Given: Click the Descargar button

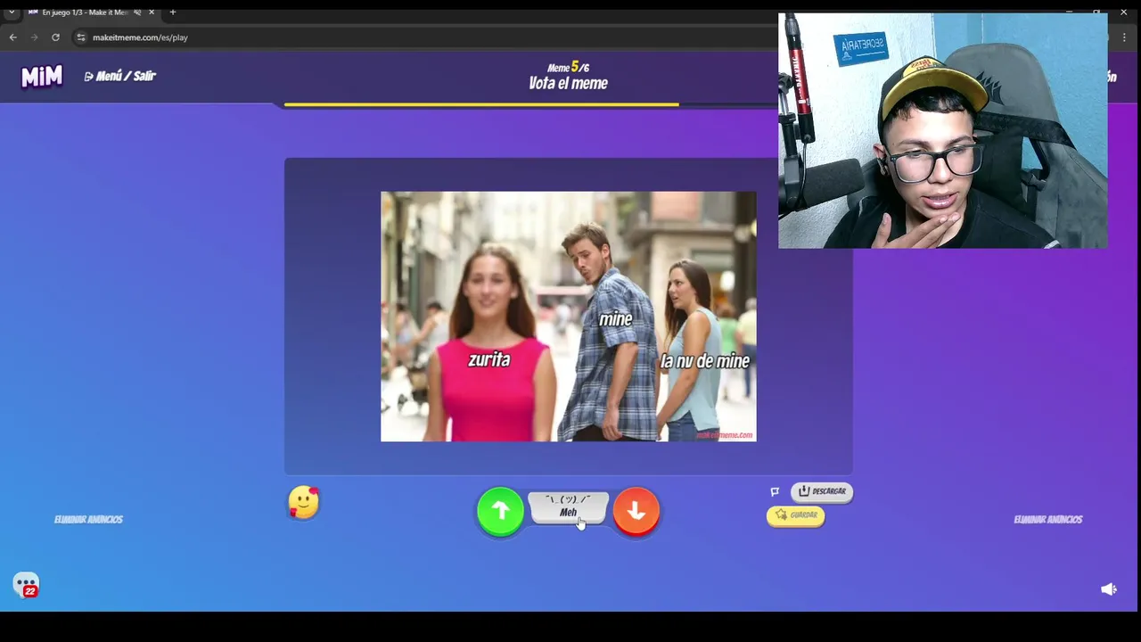Looking at the screenshot, I should pos(822,491).
